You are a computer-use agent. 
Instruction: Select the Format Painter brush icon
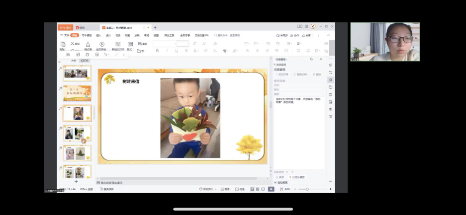pos(88,44)
